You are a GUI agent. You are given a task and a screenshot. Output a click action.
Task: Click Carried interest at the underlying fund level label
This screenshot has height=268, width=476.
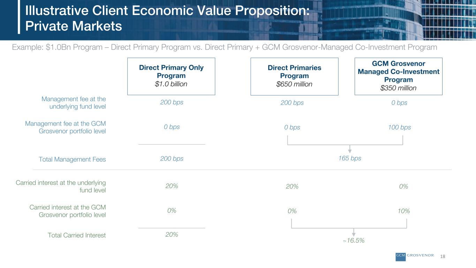pyautogui.click(x=61, y=187)
